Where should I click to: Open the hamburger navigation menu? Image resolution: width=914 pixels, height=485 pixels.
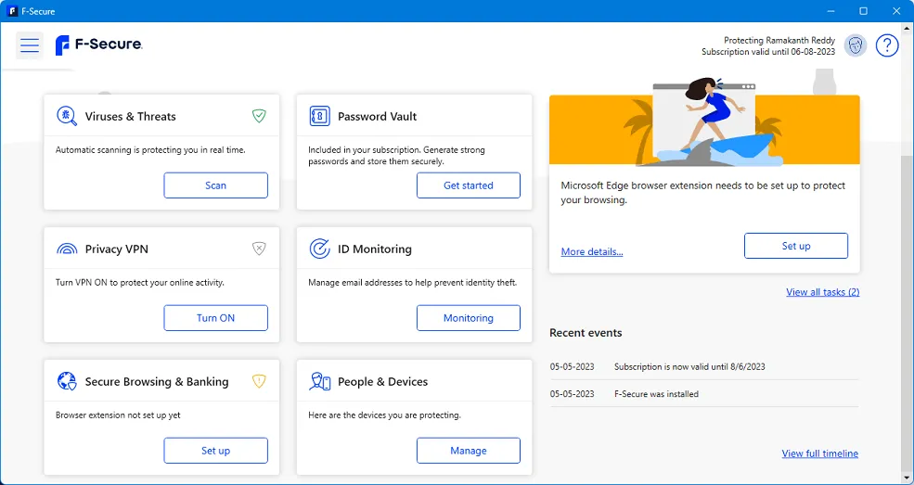pos(30,45)
